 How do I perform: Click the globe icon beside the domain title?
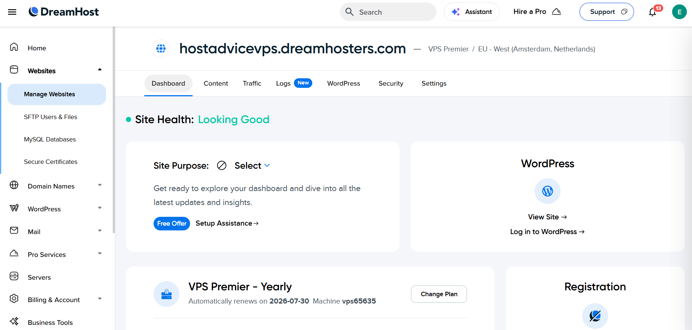[161, 49]
